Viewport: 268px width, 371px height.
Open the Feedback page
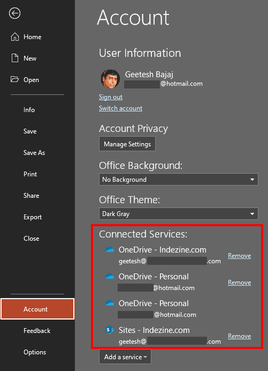(37, 331)
